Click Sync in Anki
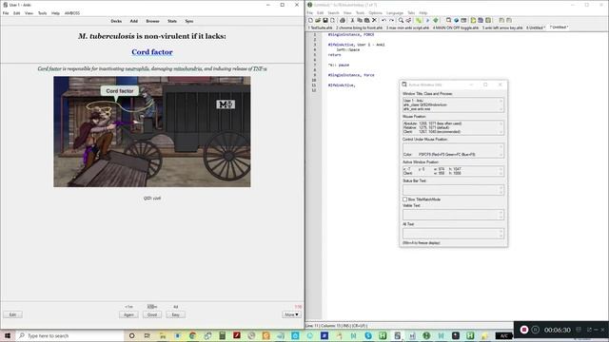Viewport: 609px width, 342px height. [x=189, y=21]
